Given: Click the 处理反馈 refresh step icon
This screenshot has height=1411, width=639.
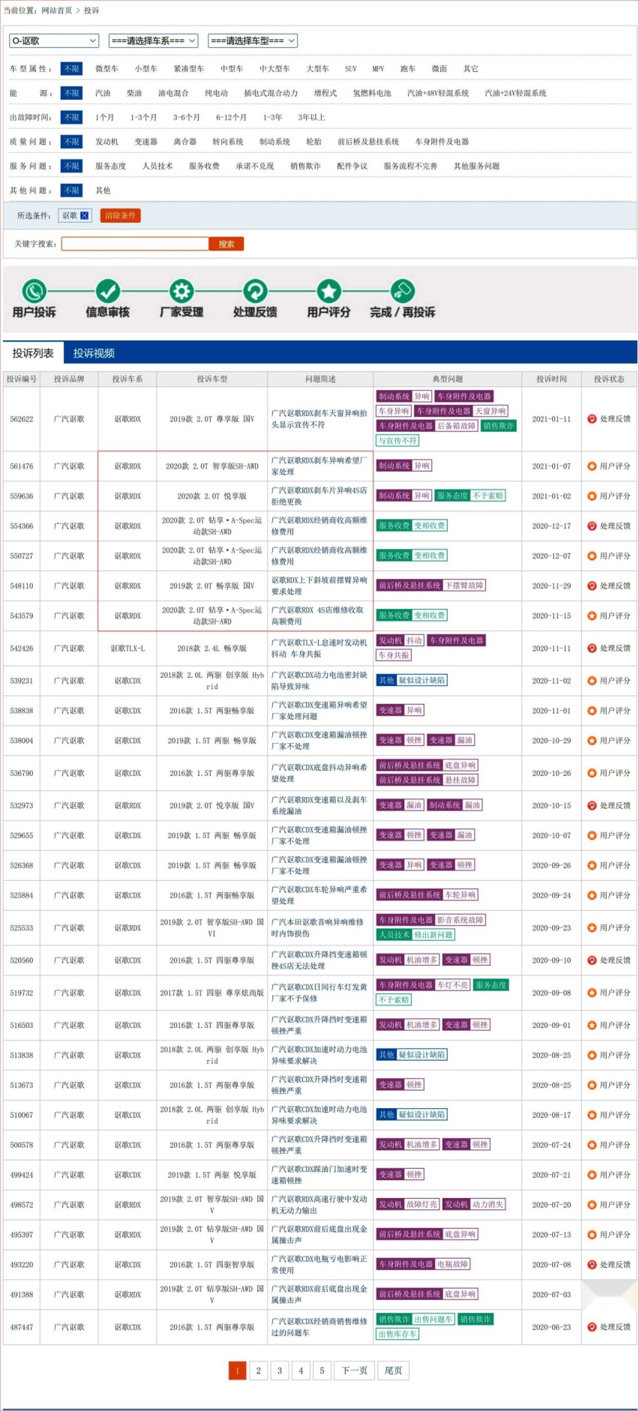Looking at the screenshot, I should 255,291.
